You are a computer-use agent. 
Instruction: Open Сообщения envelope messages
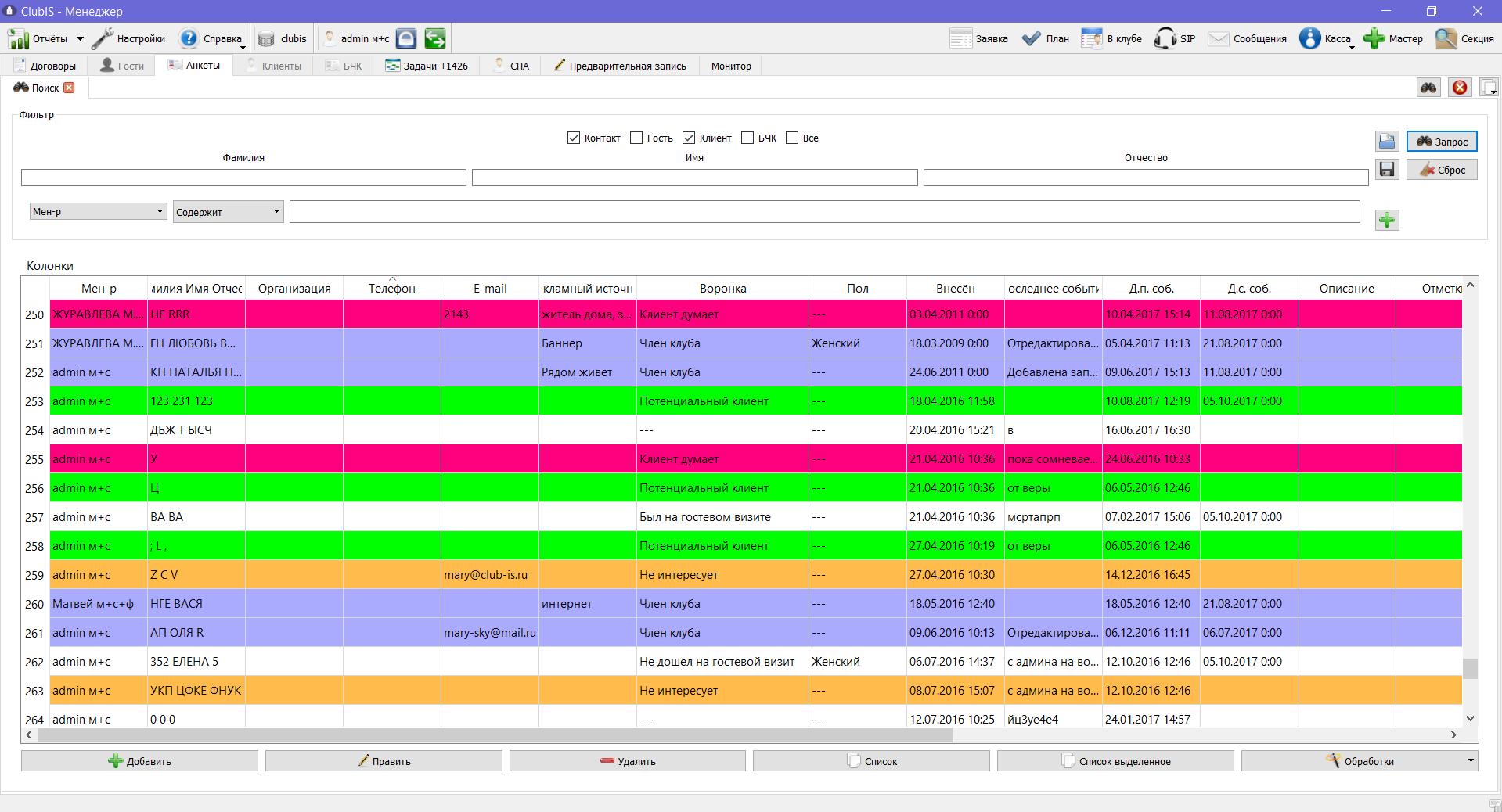(x=1247, y=38)
